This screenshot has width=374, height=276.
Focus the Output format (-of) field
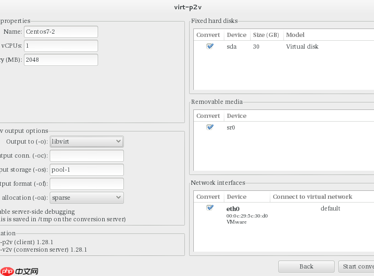point(87,184)
